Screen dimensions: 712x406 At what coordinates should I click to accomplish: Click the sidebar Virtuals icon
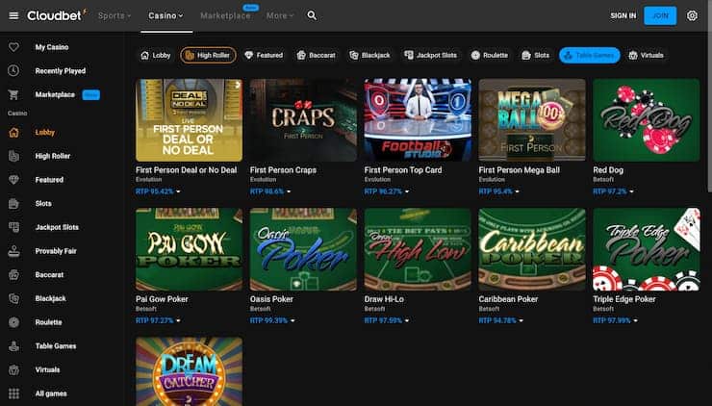(13, 369)
